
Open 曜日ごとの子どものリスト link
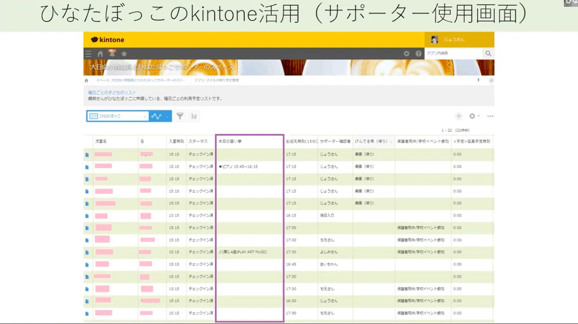pyautogui.click(x=112, y=92)
